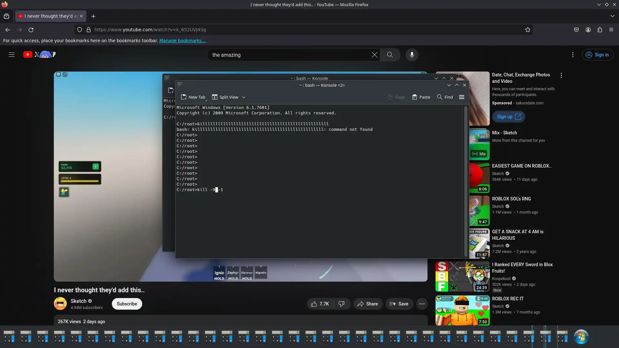Viewport: 619px width, 348px height.
Task: Click the Find icon in Konsole toolbar
Action: point(439,97)
